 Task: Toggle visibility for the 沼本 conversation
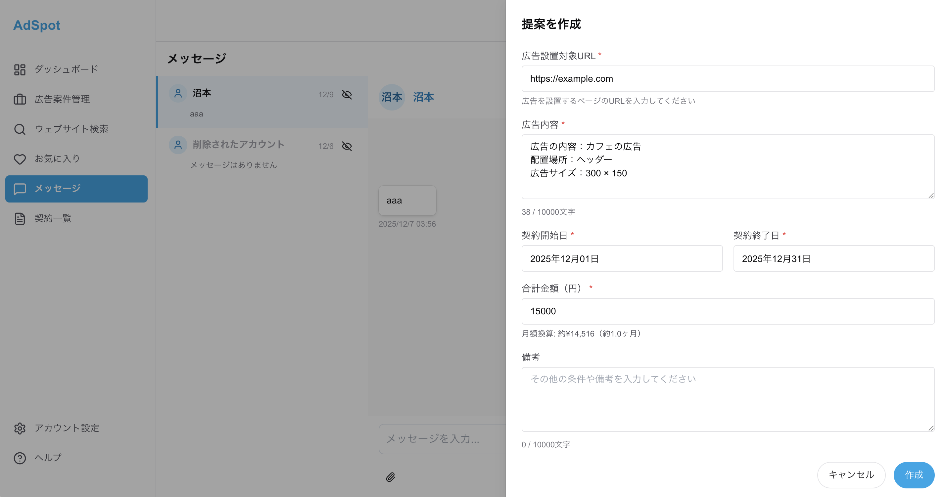pyautogui.click(x=347, y=95)
